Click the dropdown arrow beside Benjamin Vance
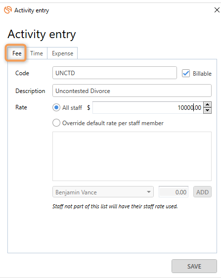221x278 pixels. coord(149,192)
